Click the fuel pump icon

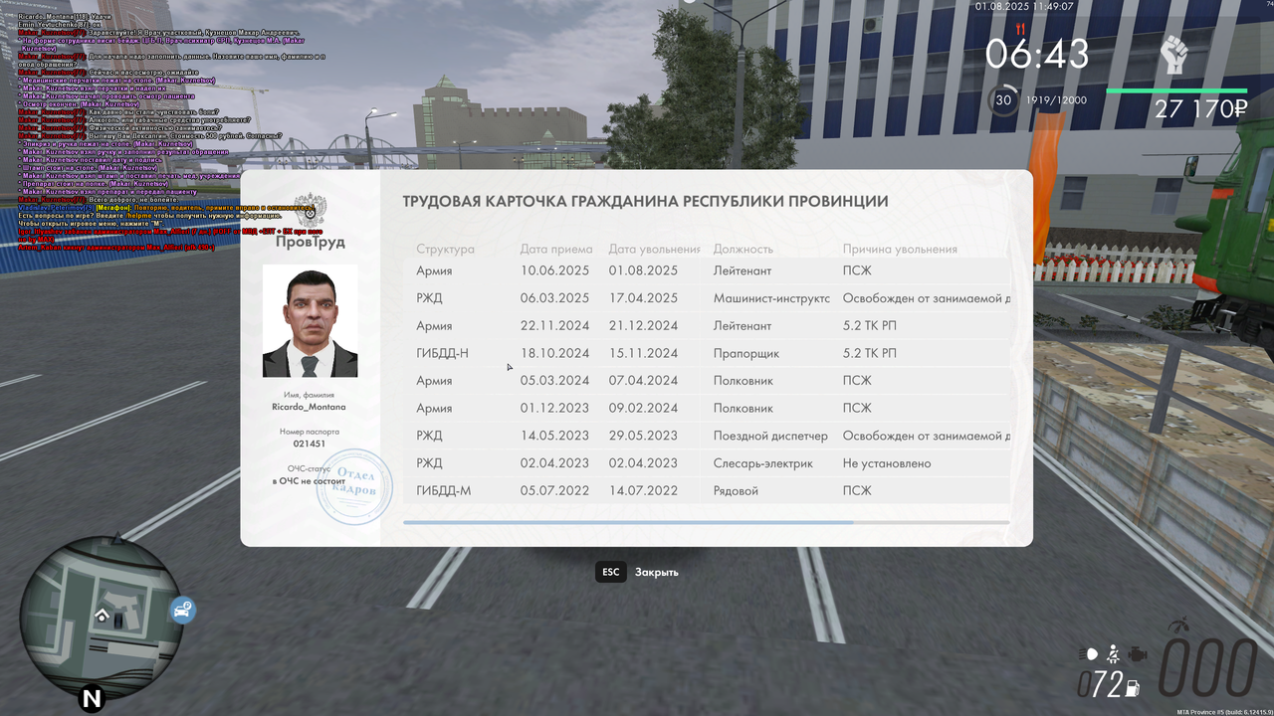[1133, 686]
